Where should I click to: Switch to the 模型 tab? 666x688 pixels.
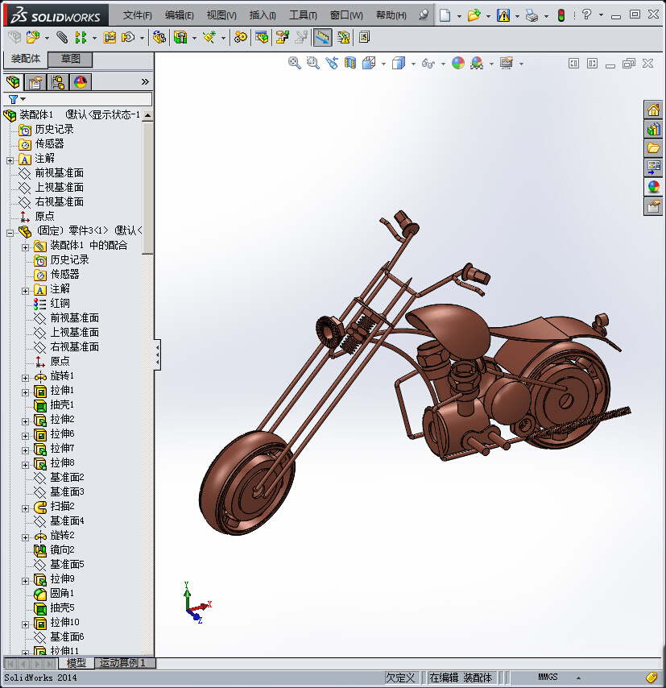pyautogui.click(x=77, y=662)
